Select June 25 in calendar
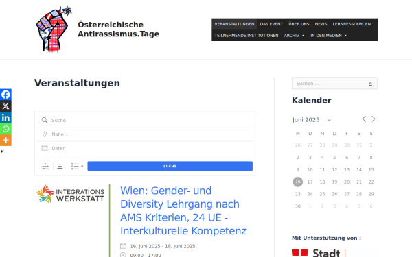Screen dimensions: 412x257 tap(322, 194)
